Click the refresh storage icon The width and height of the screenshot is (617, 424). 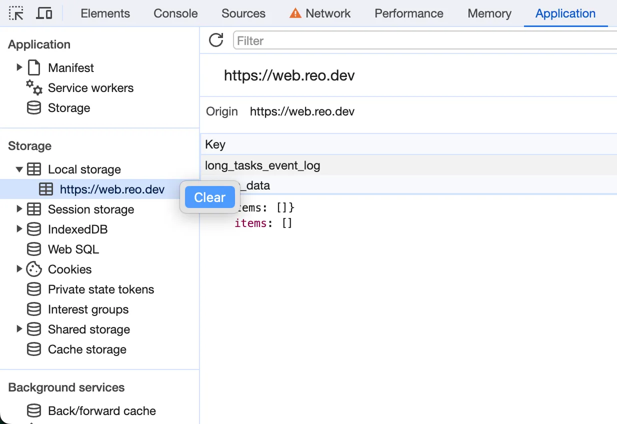coord(216,40)
